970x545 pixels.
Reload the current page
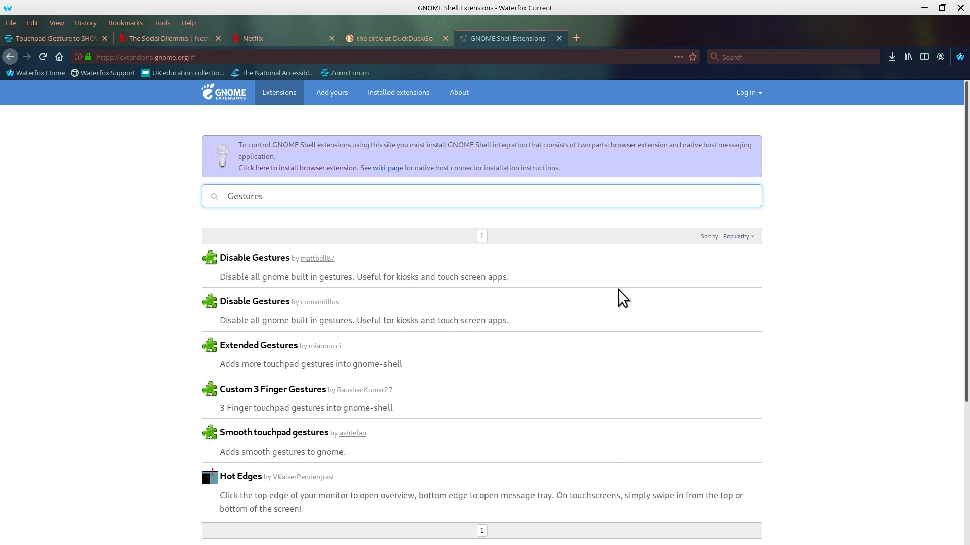tap(43, 57)
